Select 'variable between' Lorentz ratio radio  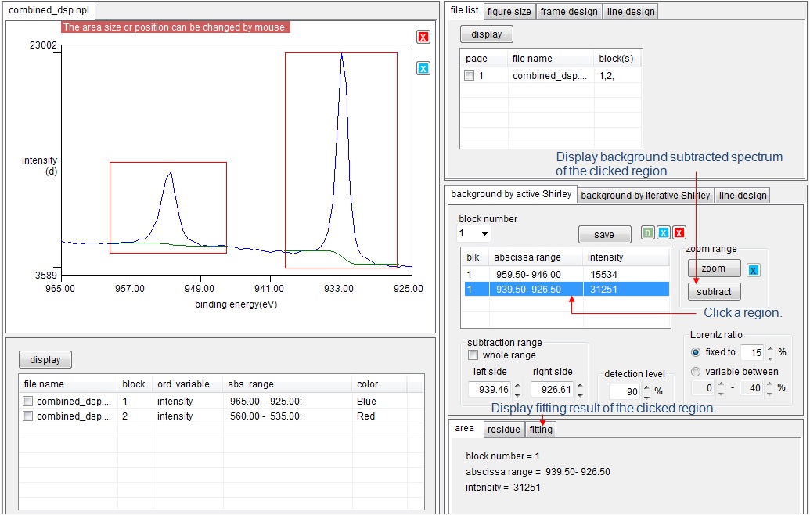tap(696, 372)
